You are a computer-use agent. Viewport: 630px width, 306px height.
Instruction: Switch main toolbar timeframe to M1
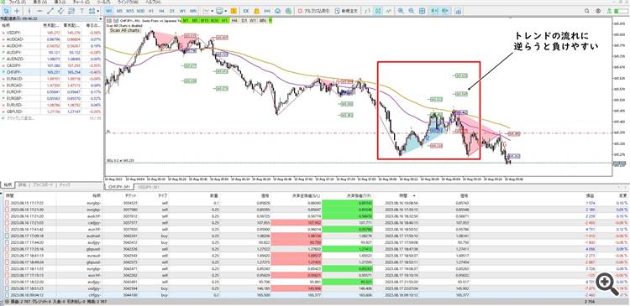[109, 11]
